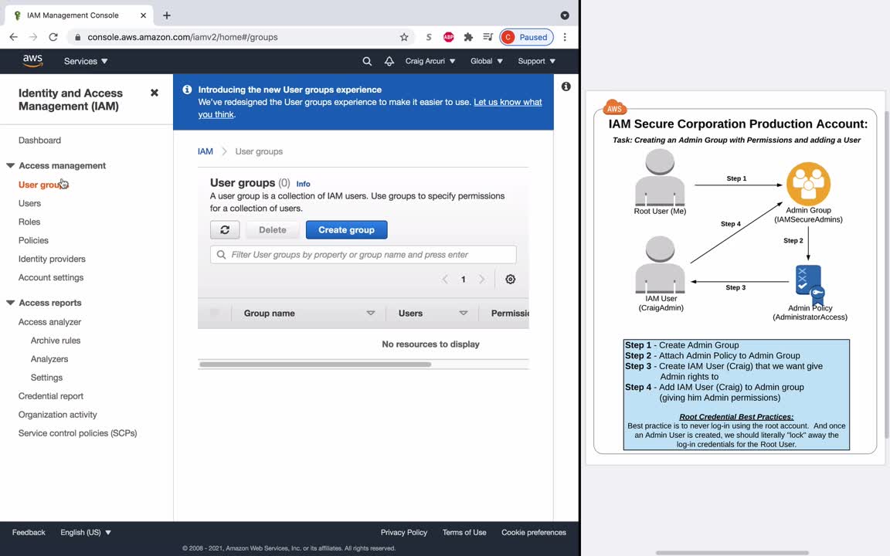
Task: Open Users in IAM sidebar
Action: 29,203
